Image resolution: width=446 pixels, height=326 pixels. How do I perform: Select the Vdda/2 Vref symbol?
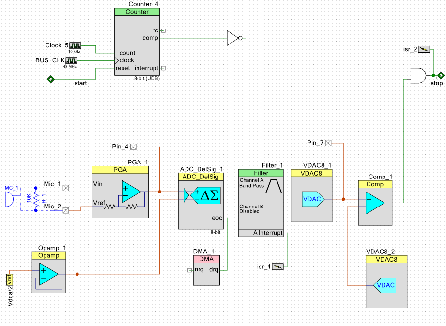[9, 280]
